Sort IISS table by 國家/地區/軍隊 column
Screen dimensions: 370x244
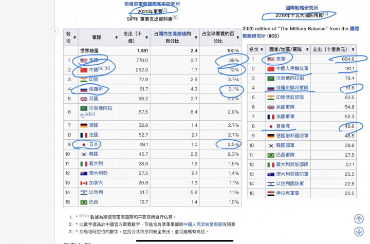(x=307, y=49)
